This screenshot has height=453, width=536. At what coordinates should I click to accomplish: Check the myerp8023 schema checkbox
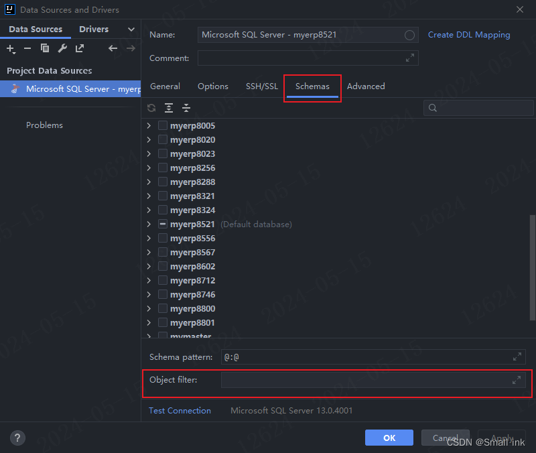pos(163,153)
